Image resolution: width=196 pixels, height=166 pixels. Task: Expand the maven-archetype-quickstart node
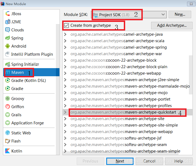coord(65,112)
